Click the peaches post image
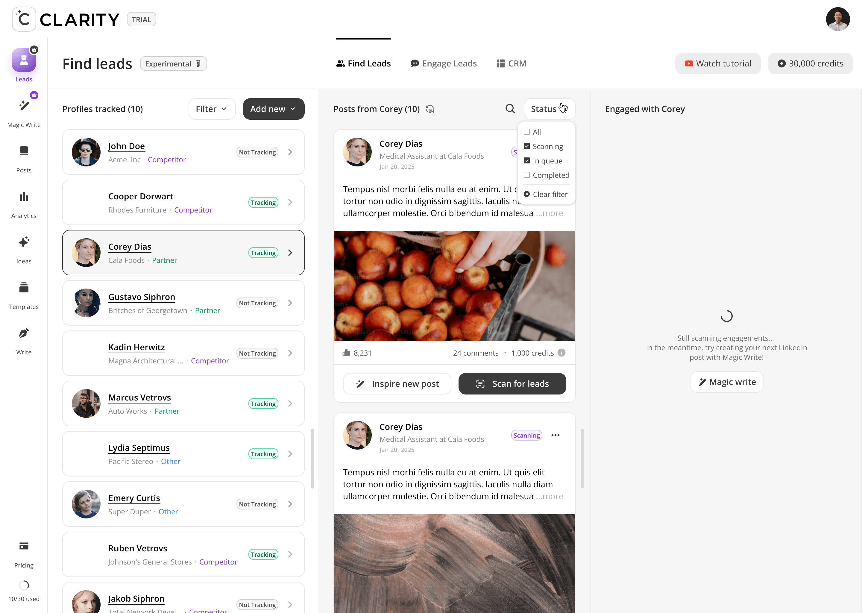This screenshot has width=862, height=613. click(454, 286)
